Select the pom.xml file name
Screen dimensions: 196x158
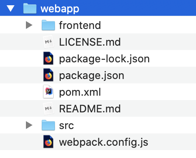click(80, 92)
